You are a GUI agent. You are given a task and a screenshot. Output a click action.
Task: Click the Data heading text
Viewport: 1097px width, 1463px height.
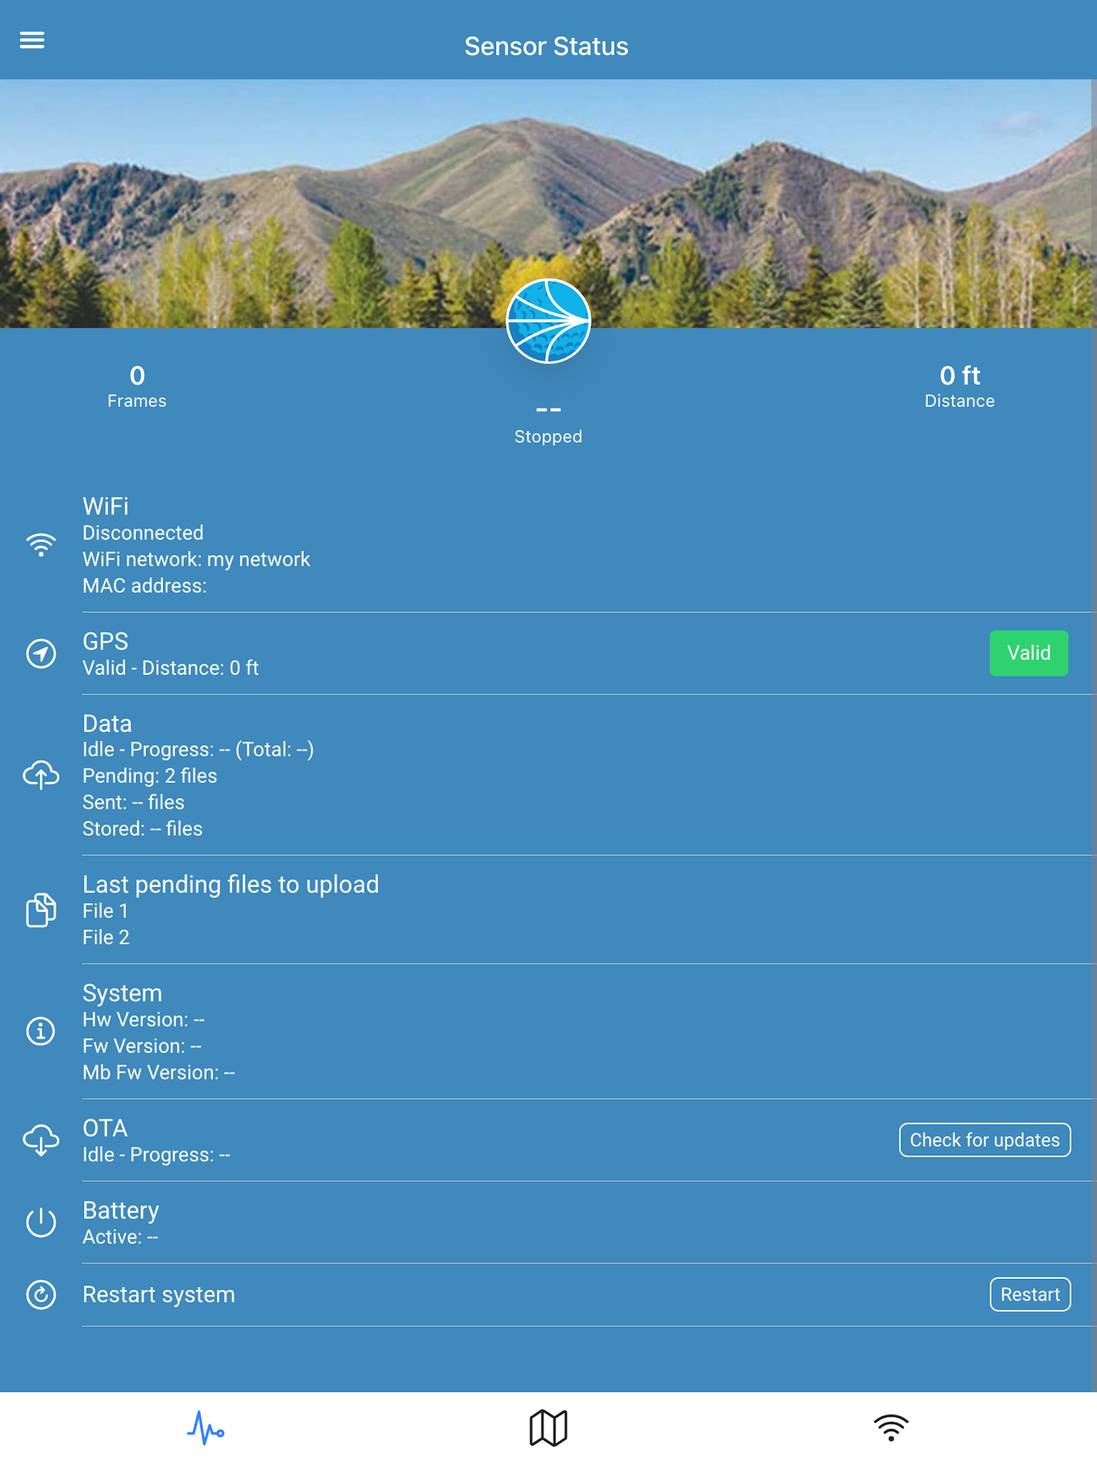[107, 724]
